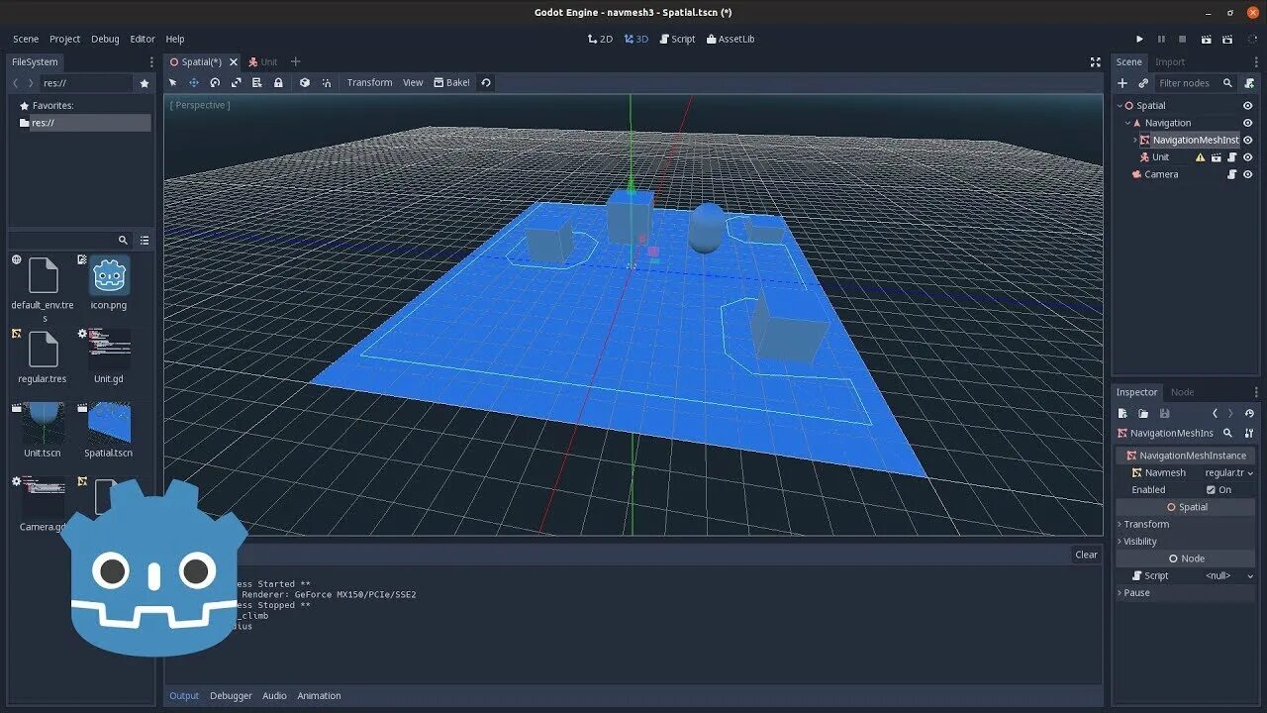Click the warning icon on Unit node
Viewport: 1267px width, 713px height.
[x=1201, y=157]
